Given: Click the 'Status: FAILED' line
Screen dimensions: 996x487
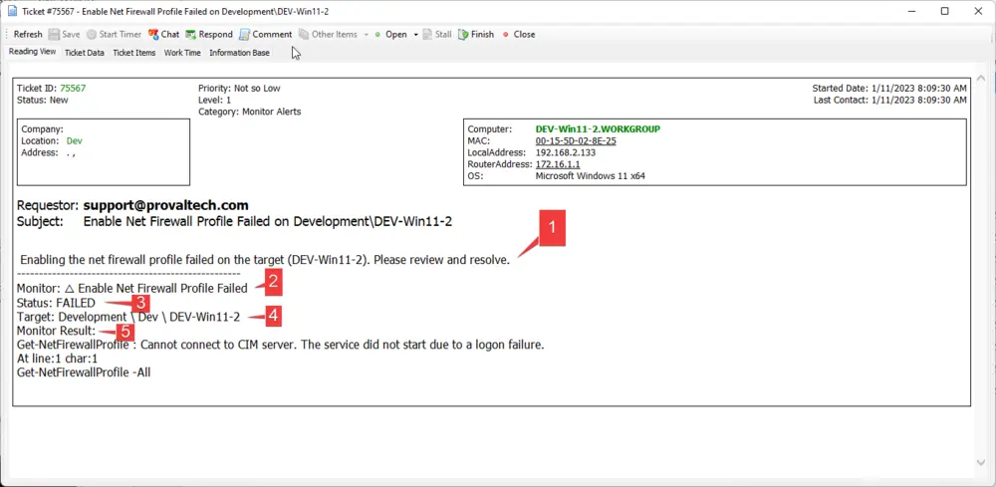Looking at the screenshot, I should pyautogui.click(x=56, y=303).
